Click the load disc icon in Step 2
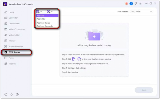160x99 pixels. [79, 59]
